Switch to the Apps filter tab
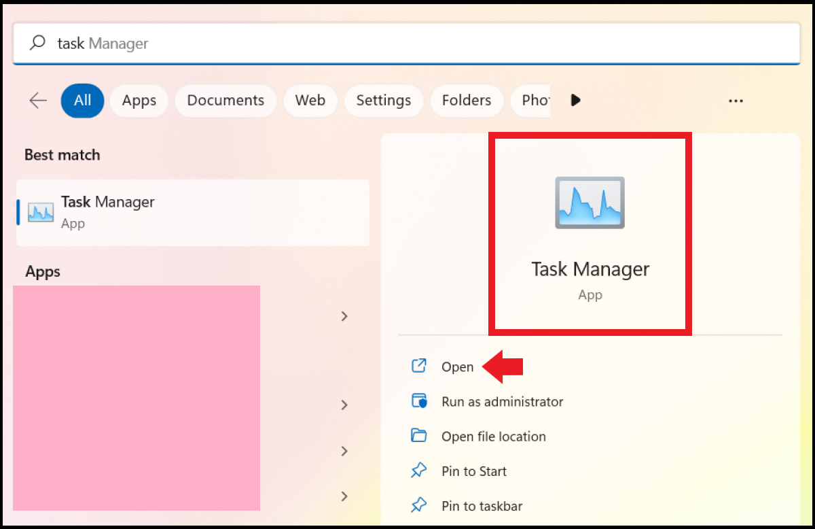 click(139, 101)
